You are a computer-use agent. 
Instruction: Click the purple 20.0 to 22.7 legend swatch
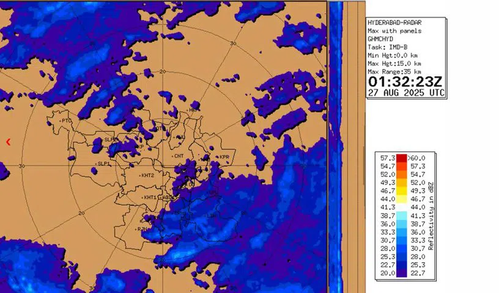pos(401,273)
